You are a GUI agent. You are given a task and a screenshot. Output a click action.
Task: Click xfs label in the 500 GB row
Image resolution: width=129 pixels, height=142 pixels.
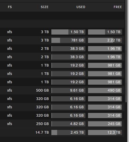(x=10, y=90)
